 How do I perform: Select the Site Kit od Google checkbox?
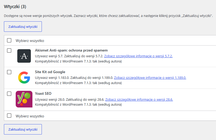pyautogui.click(x=9, y=72)
